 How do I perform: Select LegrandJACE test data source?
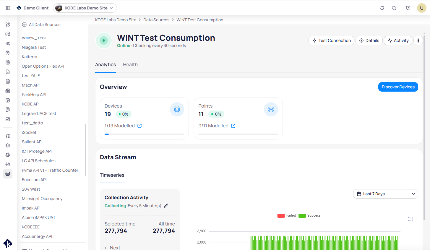pyautogui.click(x=39, y=113)
